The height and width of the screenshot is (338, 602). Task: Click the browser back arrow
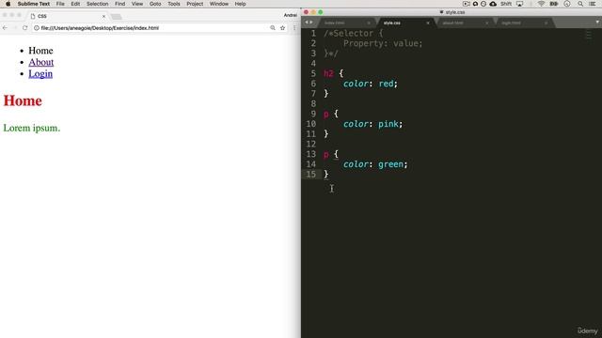pos(5,28)
